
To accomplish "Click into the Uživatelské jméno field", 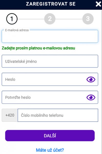I will 50,61.
